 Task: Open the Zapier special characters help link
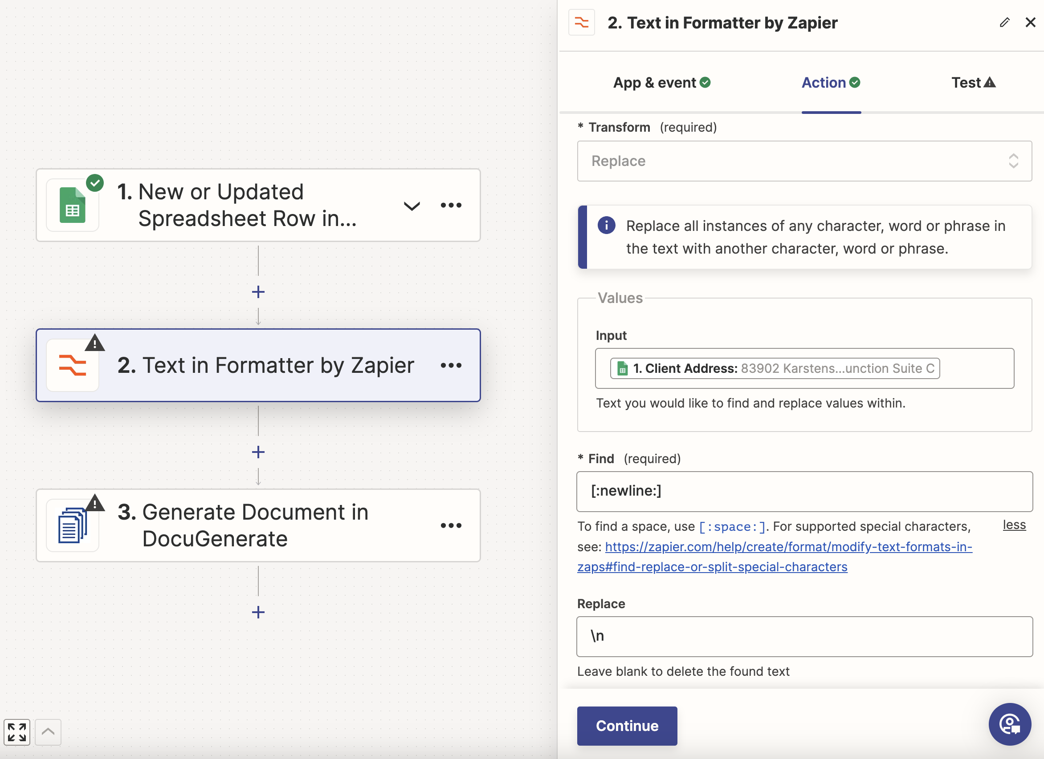click(775, 557)
